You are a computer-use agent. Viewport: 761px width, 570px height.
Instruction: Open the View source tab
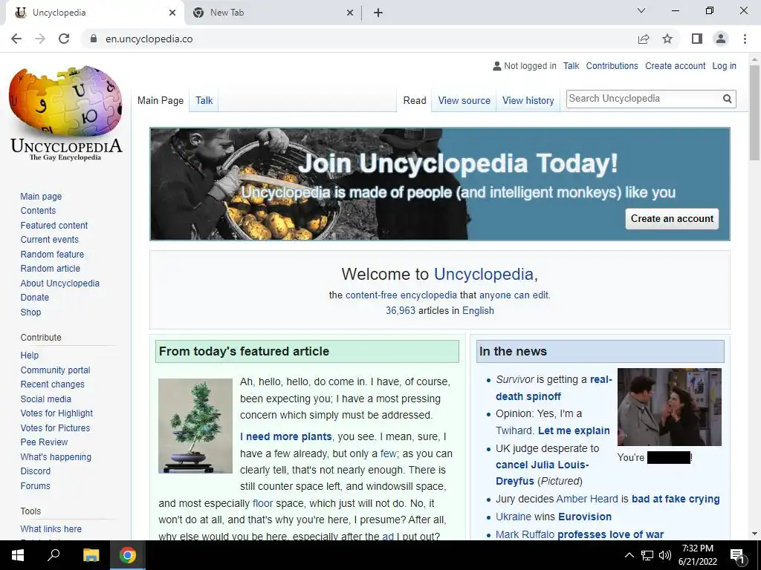[x=464, y=101]
